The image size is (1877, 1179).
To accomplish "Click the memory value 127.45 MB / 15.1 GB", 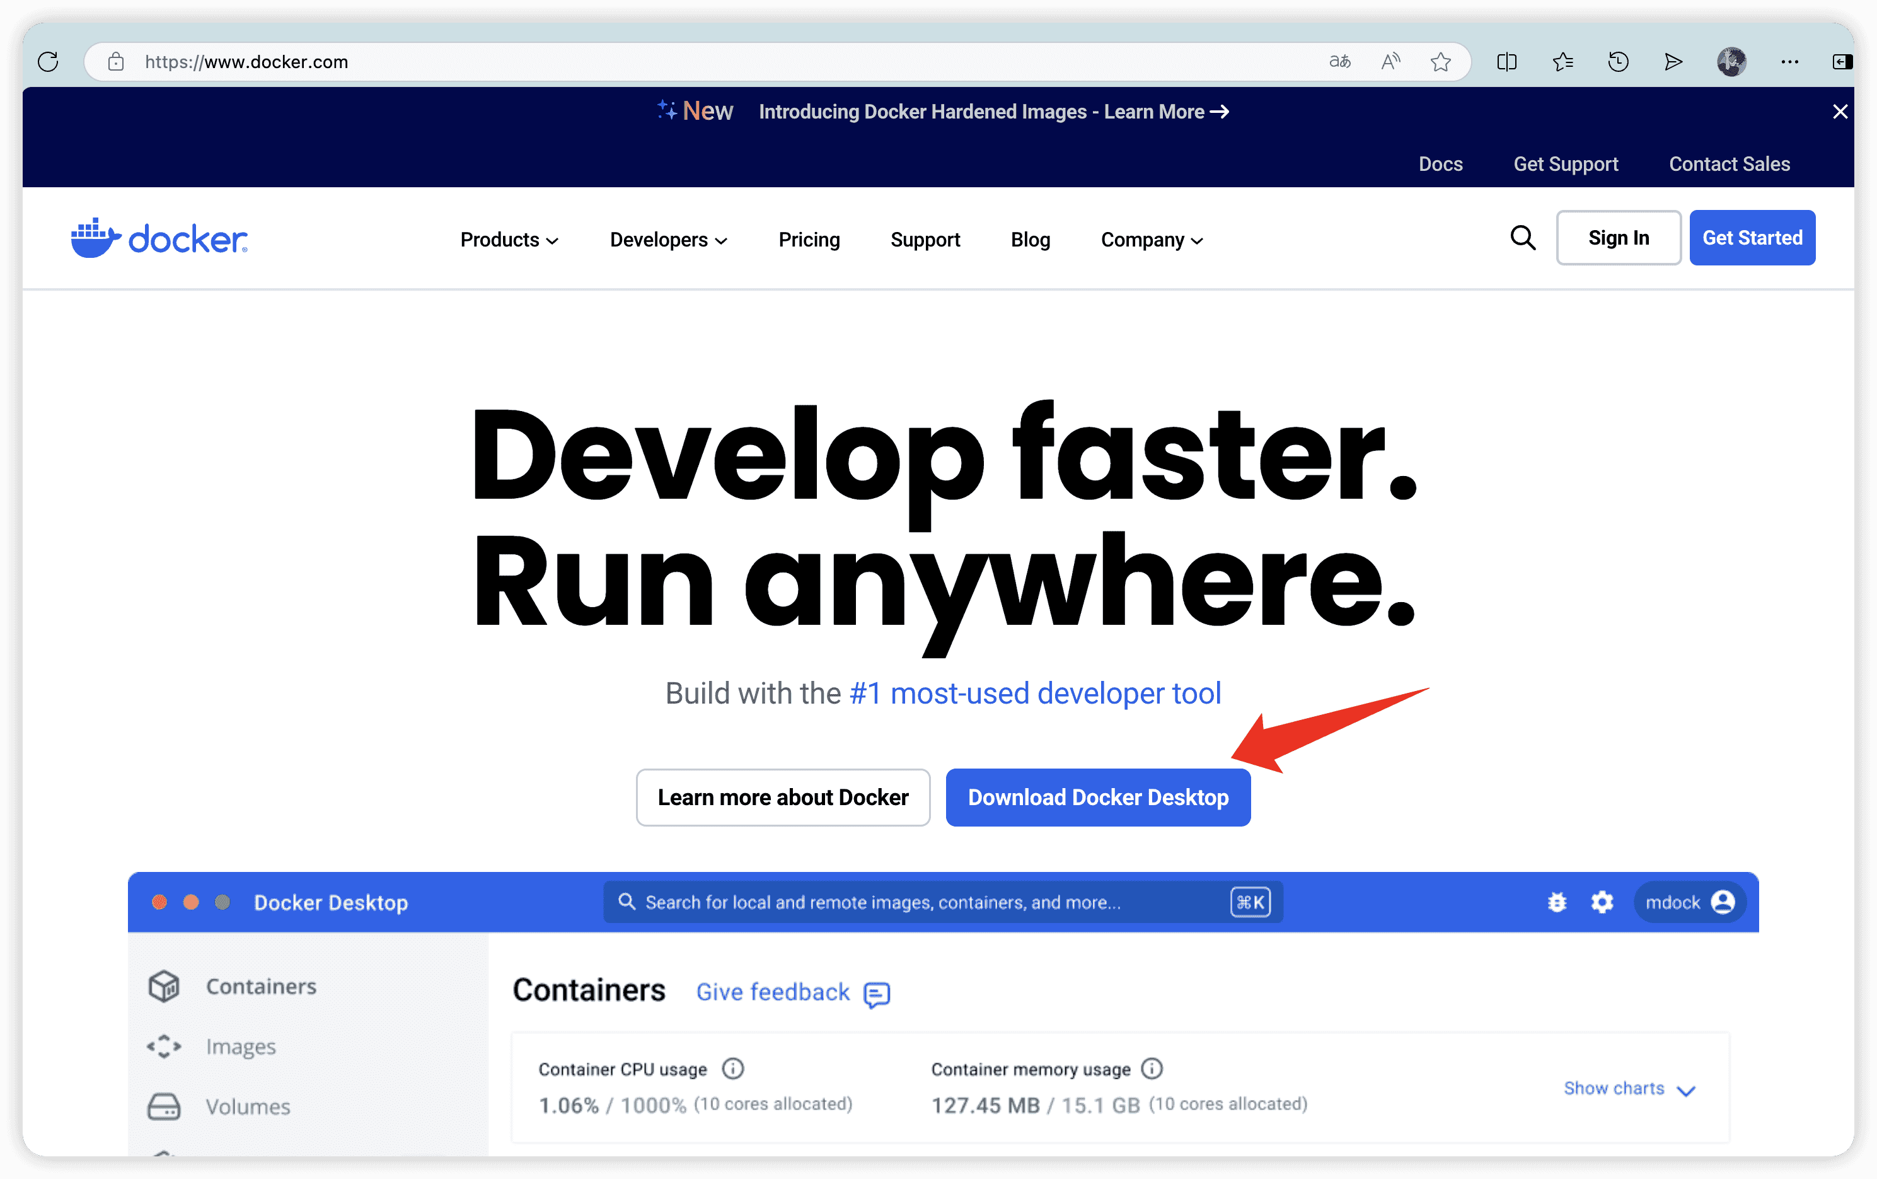I will tap(1035, 1105).
